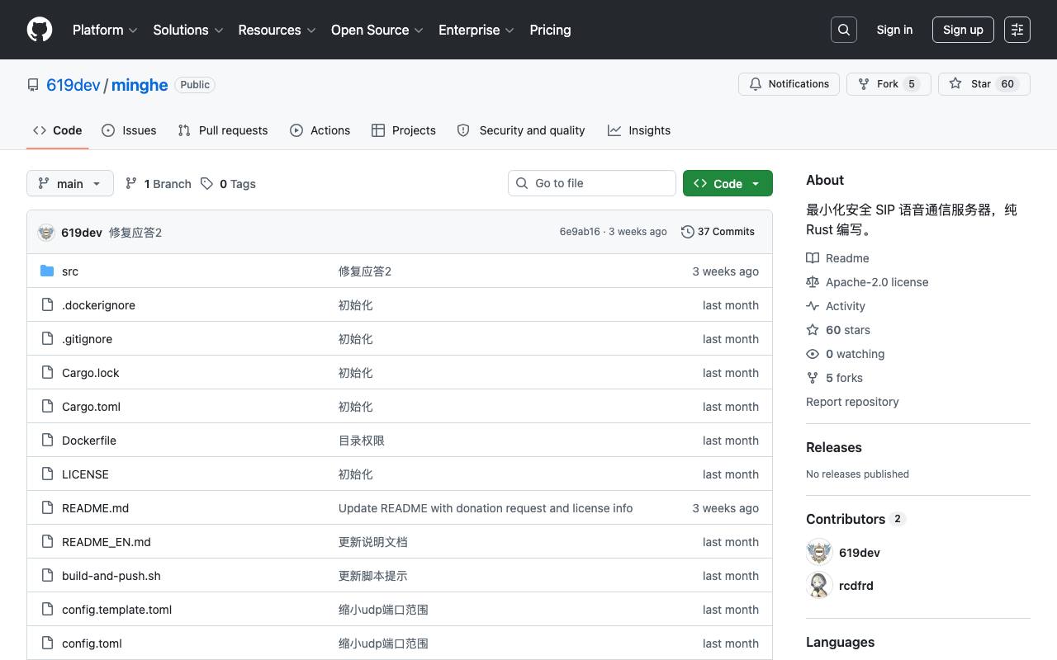Image resolution: width=1057 pixels, height=660 pixels.
Task: Open the Pricing page
Action: (x=550, y=30)
